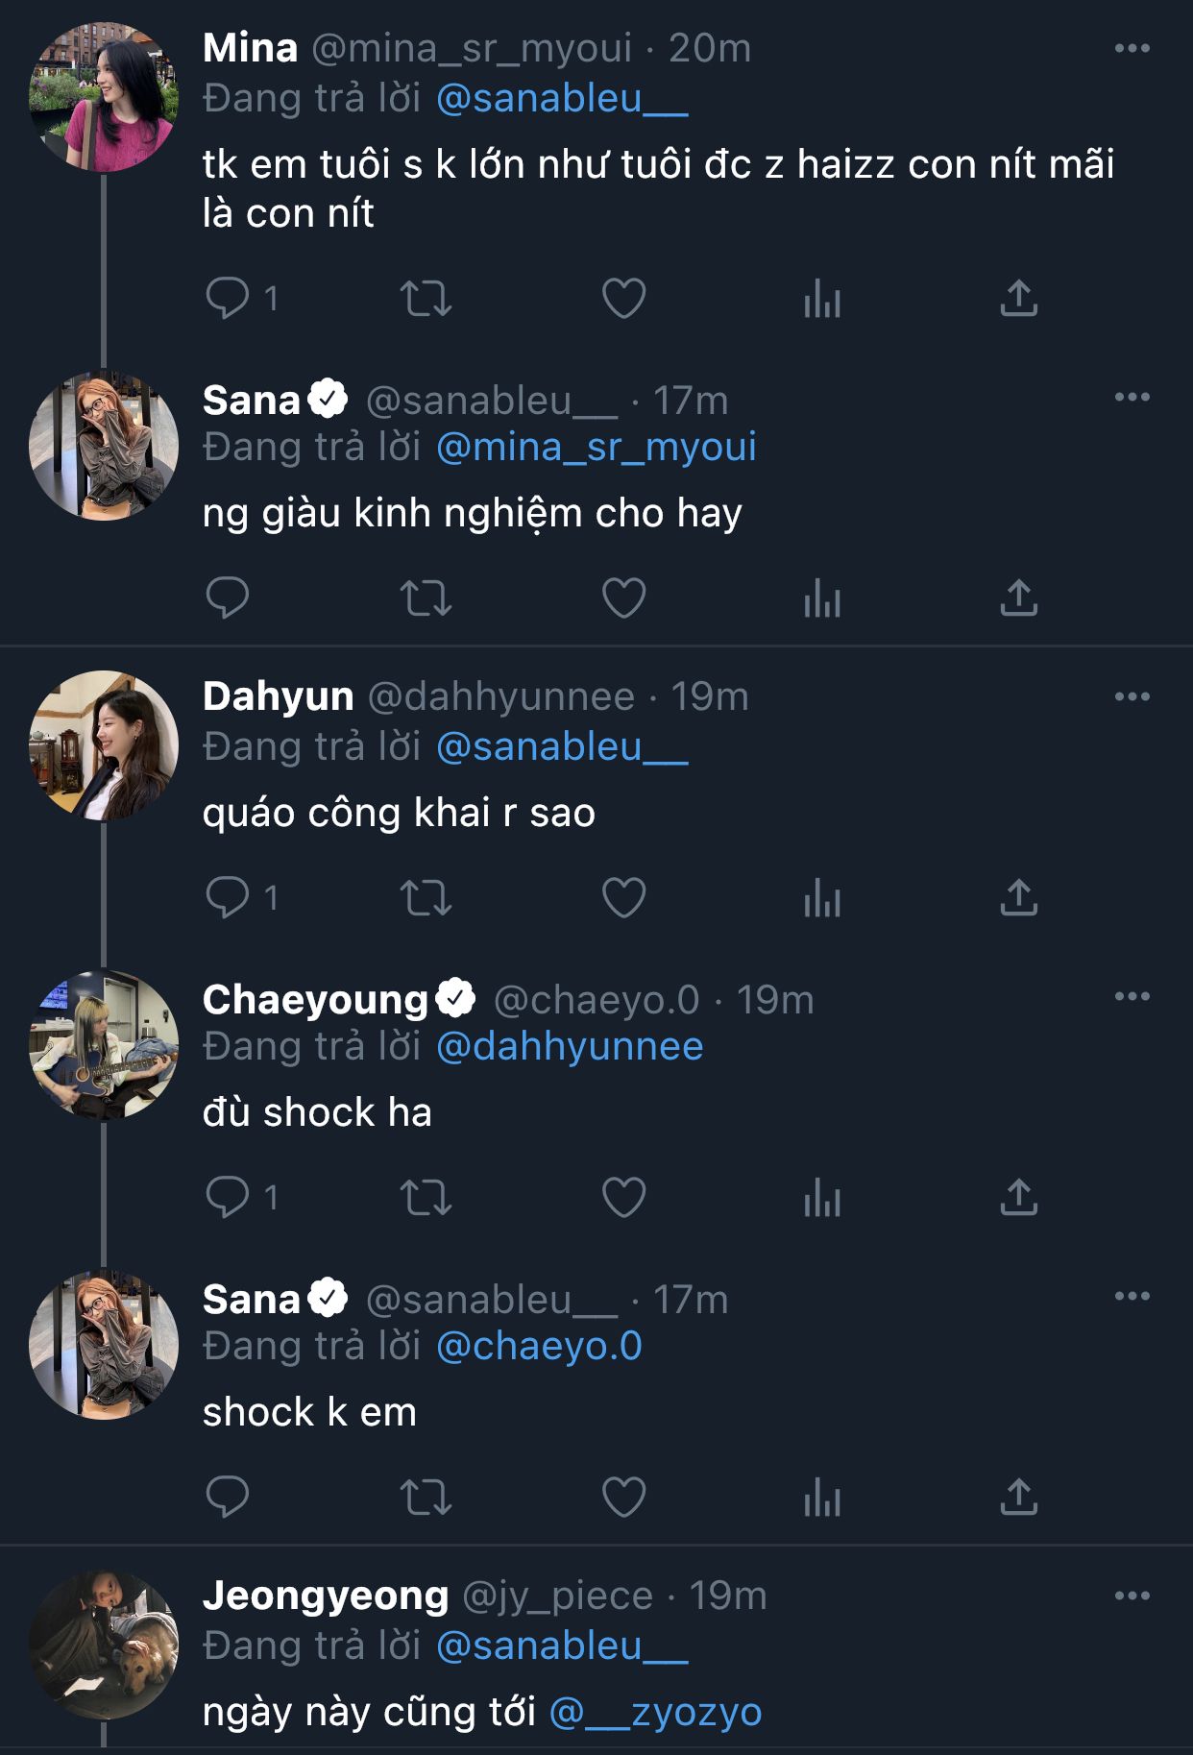Open @mina_sr_myoui link in Sana's reply
This screenshot has width=1193, height=1755.
[x=596, y=448]
